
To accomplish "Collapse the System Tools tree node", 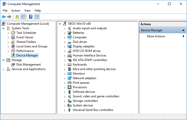I will pos(4,28).
